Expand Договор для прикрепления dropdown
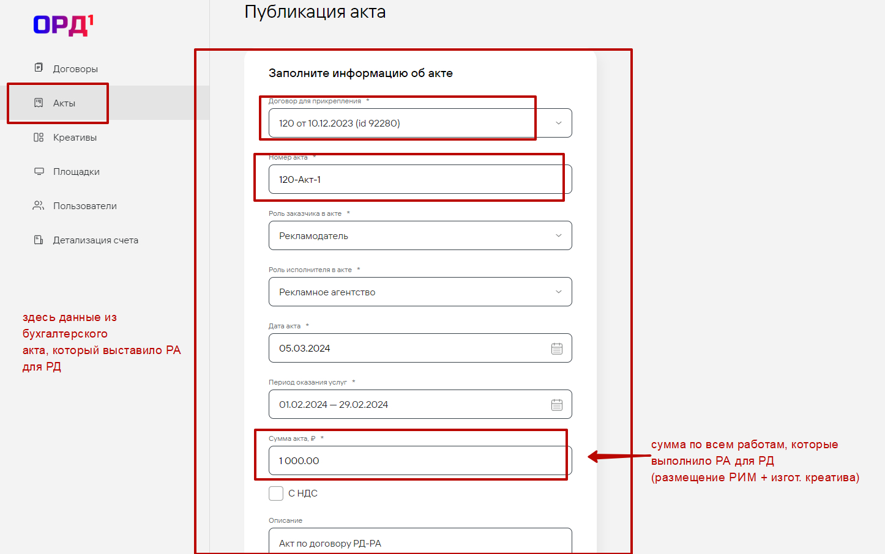Viewport: 885px width, 554px height. pyautogui.click(x=558, y=124)
